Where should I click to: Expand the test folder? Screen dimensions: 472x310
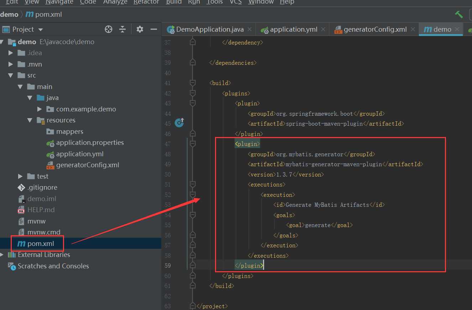coord(20,177)
